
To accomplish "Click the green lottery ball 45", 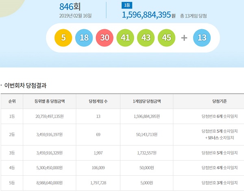I will click(x=166, y=38).
